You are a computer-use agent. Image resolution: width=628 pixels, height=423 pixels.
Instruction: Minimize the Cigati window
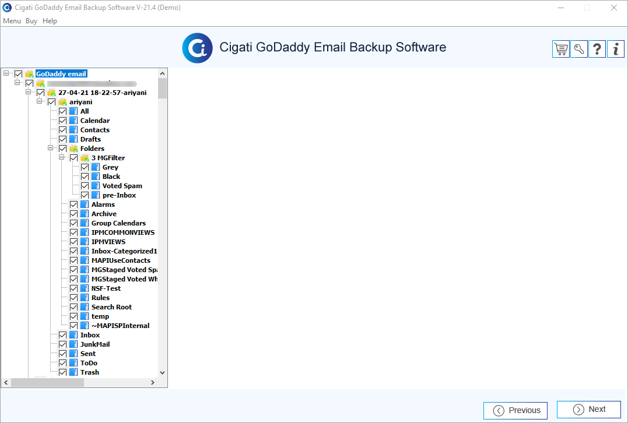(561, 8)
